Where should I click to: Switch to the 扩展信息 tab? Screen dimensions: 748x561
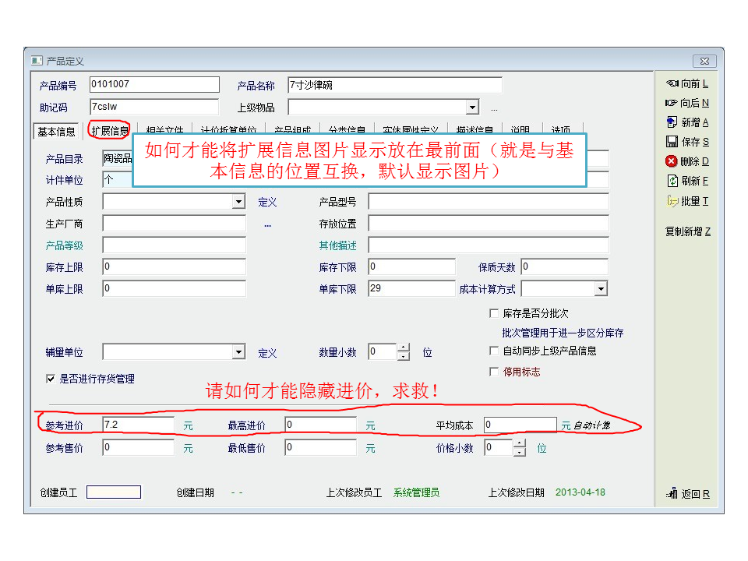109,131
